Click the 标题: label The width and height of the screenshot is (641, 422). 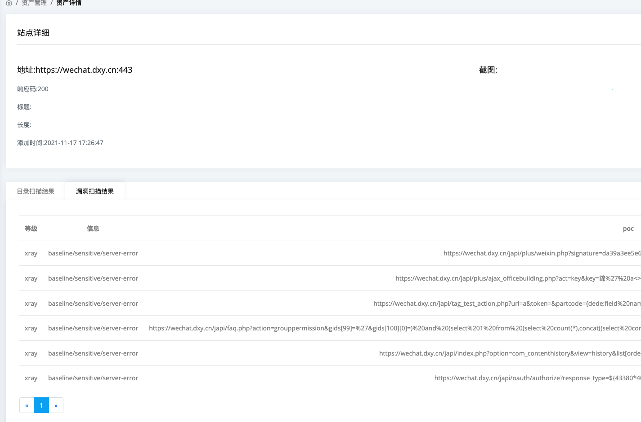point(24,107)
